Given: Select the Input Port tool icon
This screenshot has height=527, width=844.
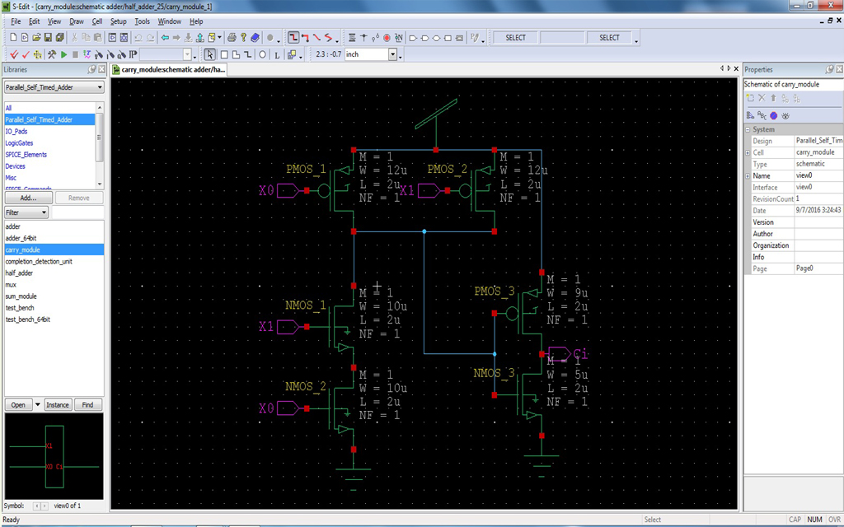Looking at the screenshot, I should pos(414,38).
